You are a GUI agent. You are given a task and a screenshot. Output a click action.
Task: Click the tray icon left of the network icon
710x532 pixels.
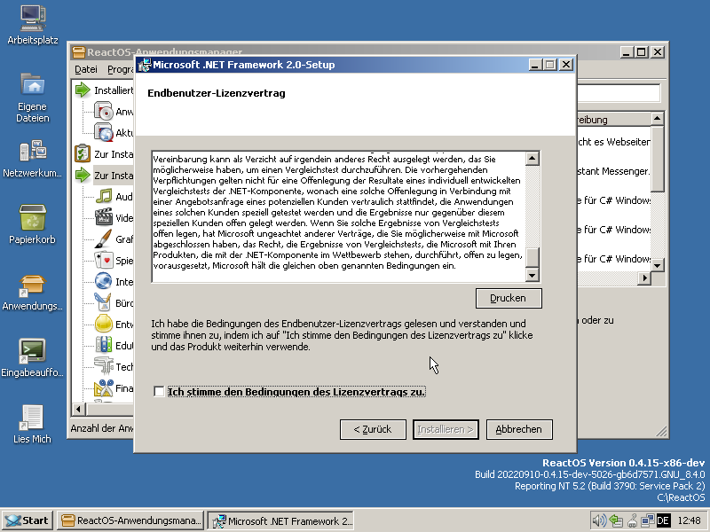[x=632, y=520]
